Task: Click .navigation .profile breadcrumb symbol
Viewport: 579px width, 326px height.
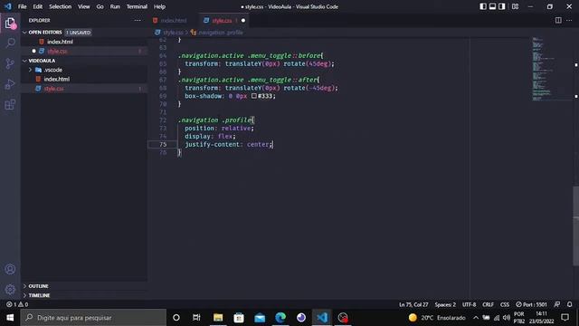Action: click(x=221, y=33)
